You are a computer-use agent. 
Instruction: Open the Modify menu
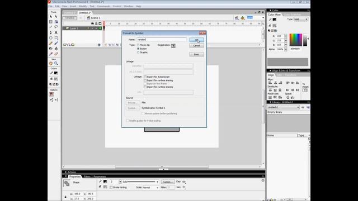coord(83,6)
